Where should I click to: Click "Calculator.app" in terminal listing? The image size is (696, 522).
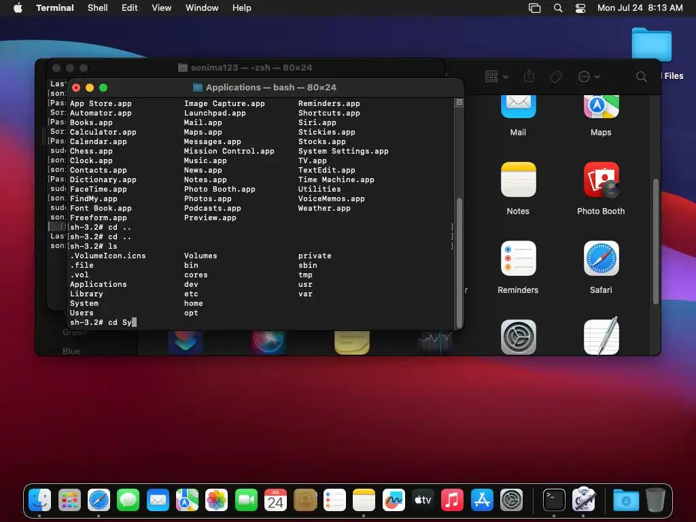click(103, 132)
